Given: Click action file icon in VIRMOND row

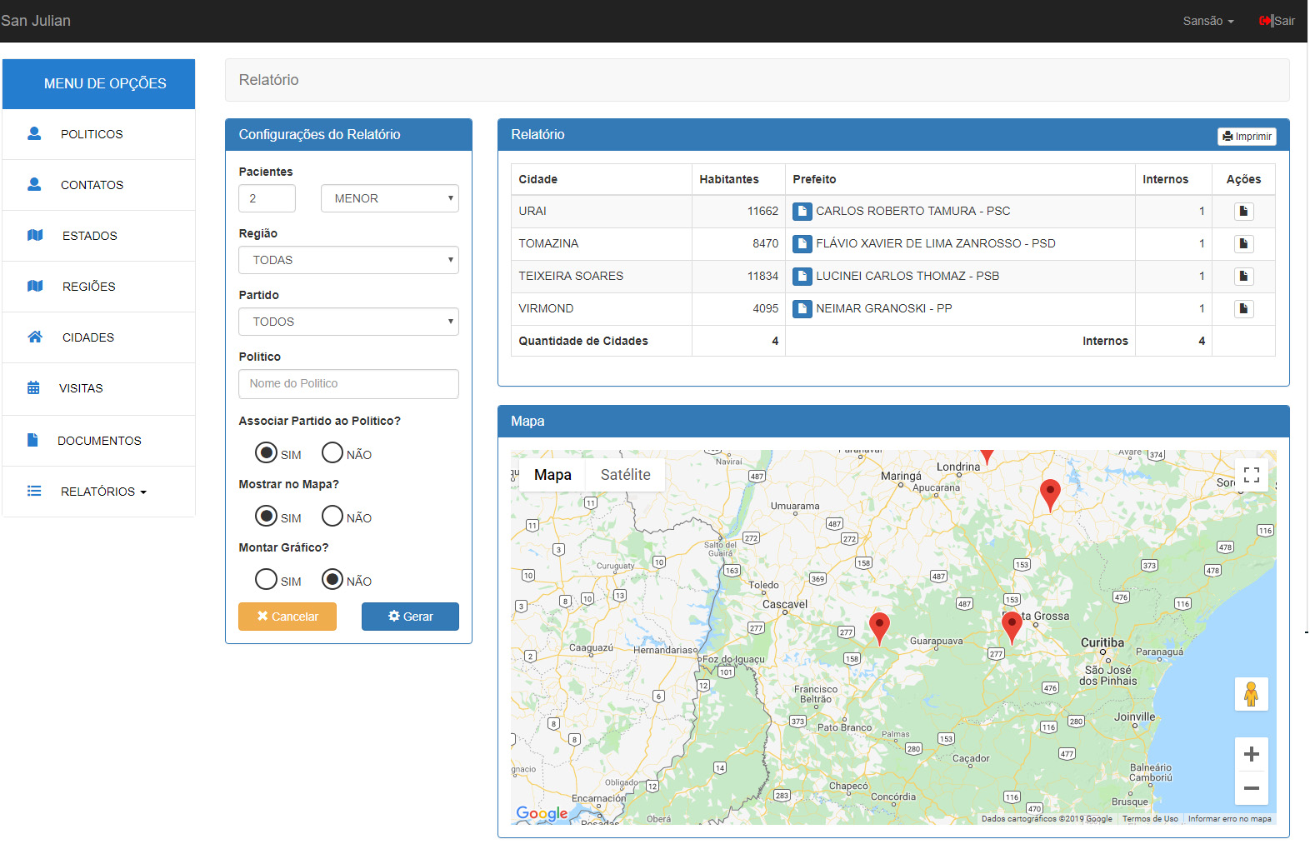Looking at the screenshot, I should (1243, 309).
